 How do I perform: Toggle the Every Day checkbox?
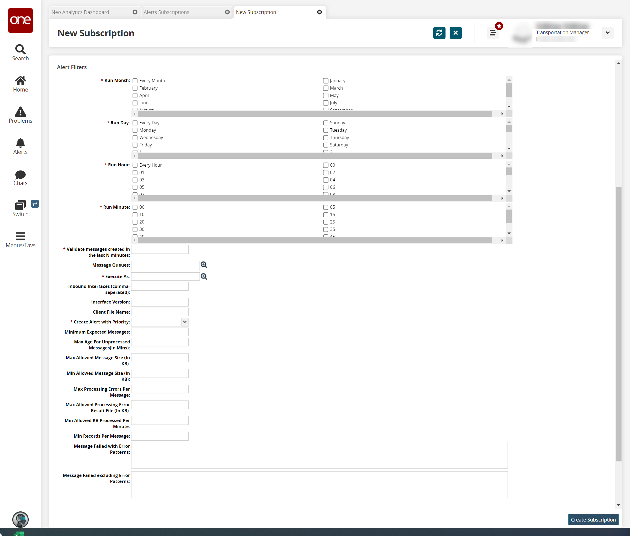tap(136, 122)
